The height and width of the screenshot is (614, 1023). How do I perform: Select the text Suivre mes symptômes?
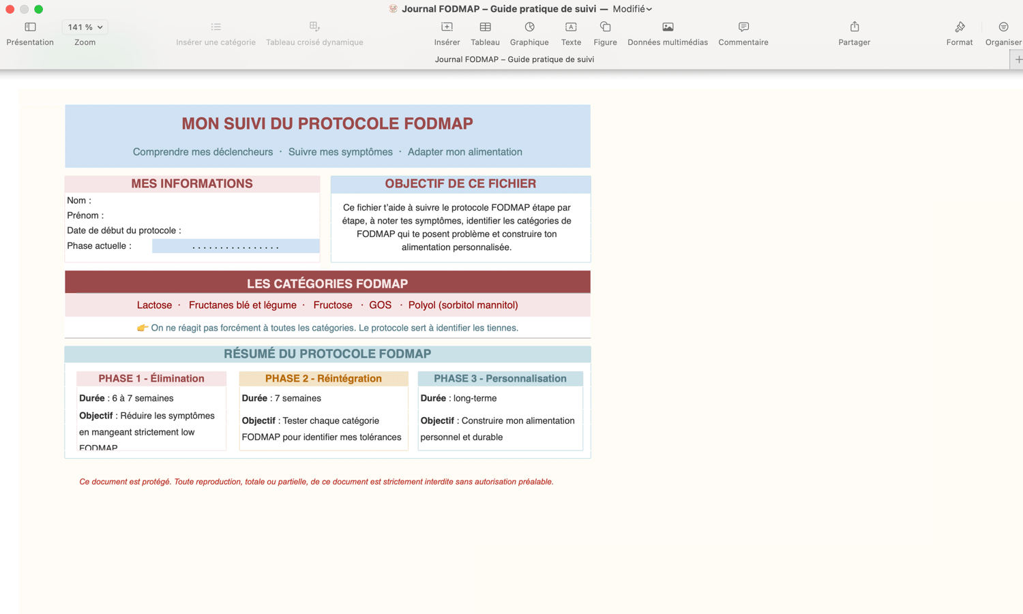340,152
